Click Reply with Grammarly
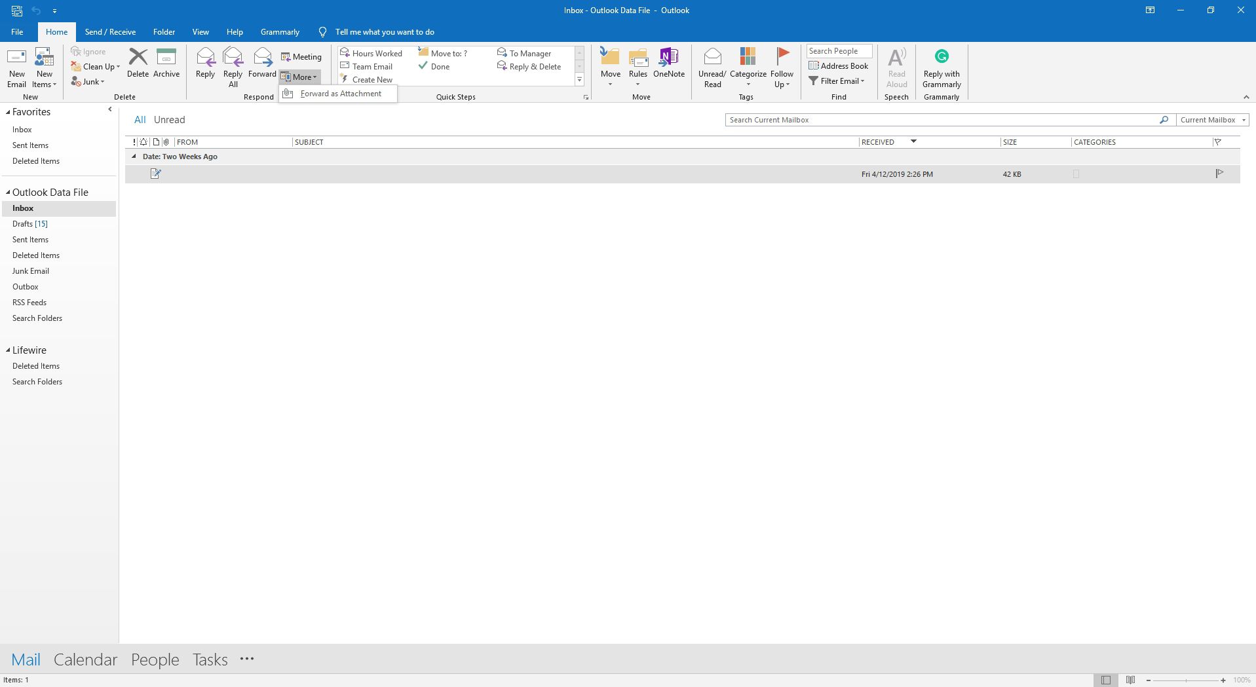The height and width of the screenshot is (687, 1256). 942,67
